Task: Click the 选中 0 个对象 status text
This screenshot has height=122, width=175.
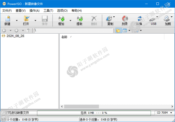Action: click(x=98, y=120)
